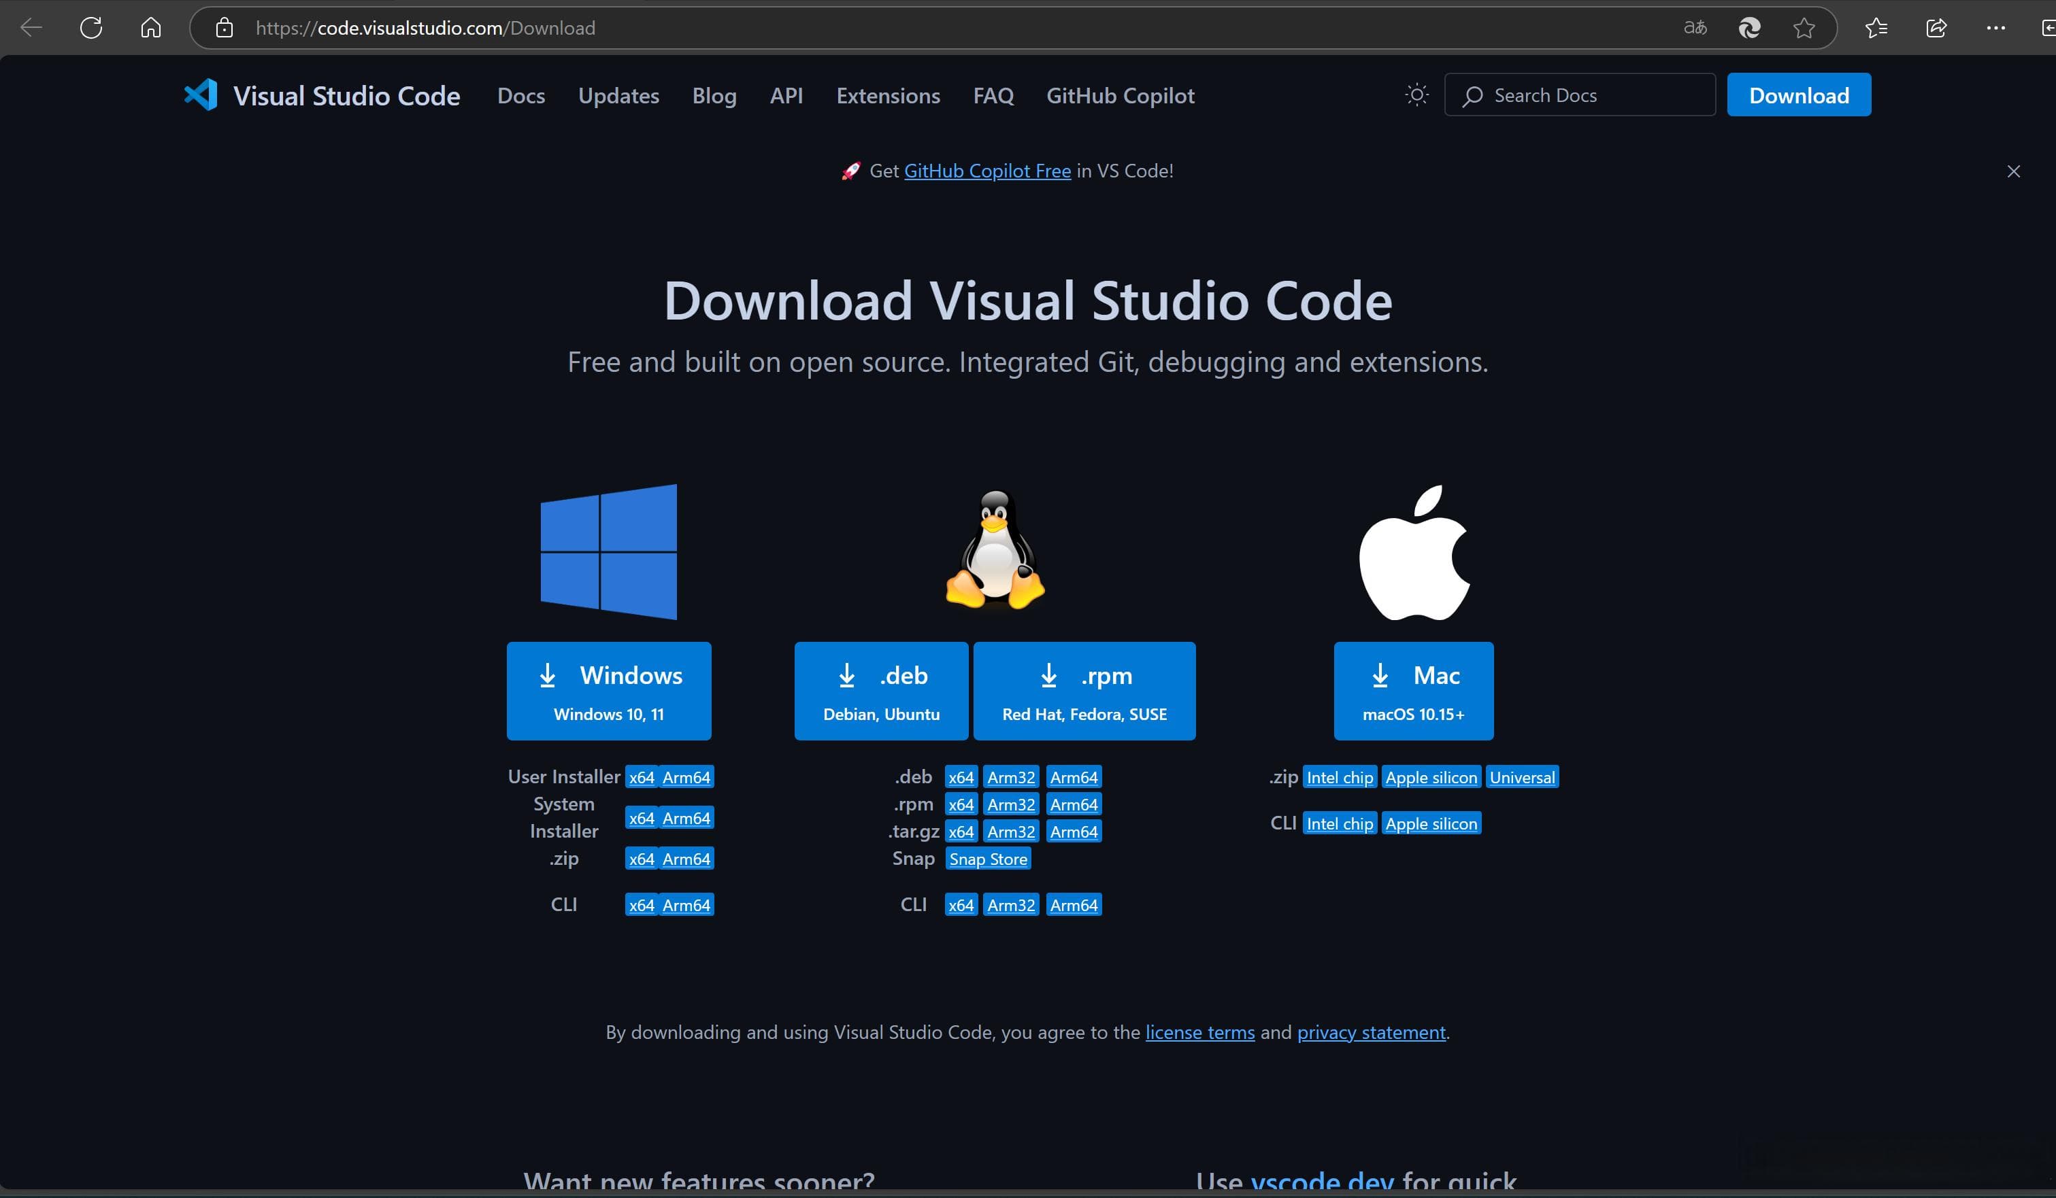Click the Edge Copilot swirl icon in address bar
This screenshot has height=1198, width=2056.
click(1749, 28)
